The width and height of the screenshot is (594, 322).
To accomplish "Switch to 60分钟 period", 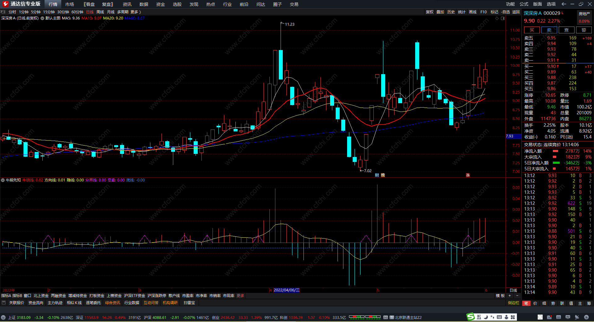I will (x=77, y=12).
